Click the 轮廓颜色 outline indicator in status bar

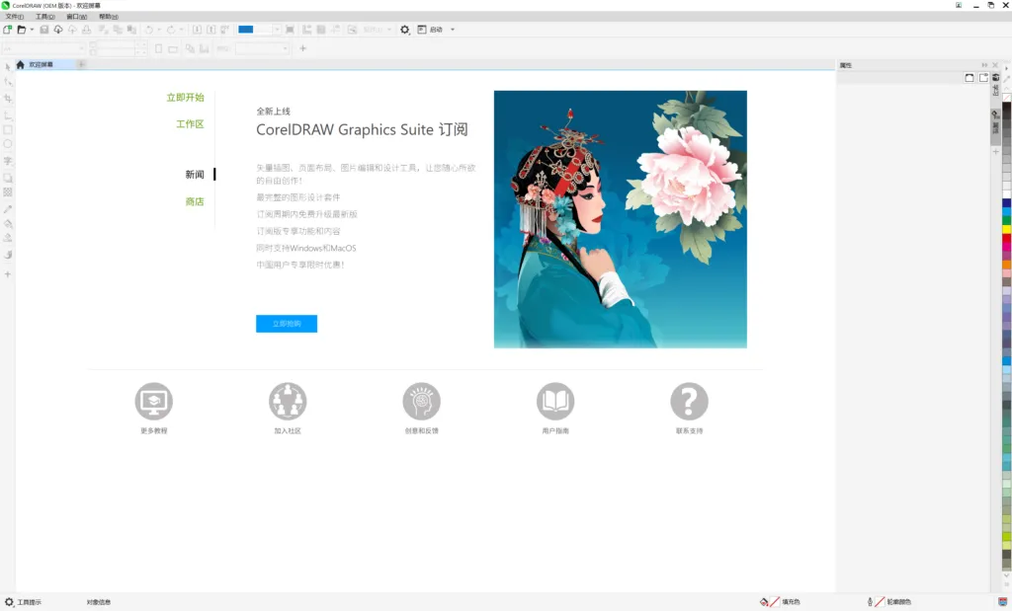[x=888, y=602]
